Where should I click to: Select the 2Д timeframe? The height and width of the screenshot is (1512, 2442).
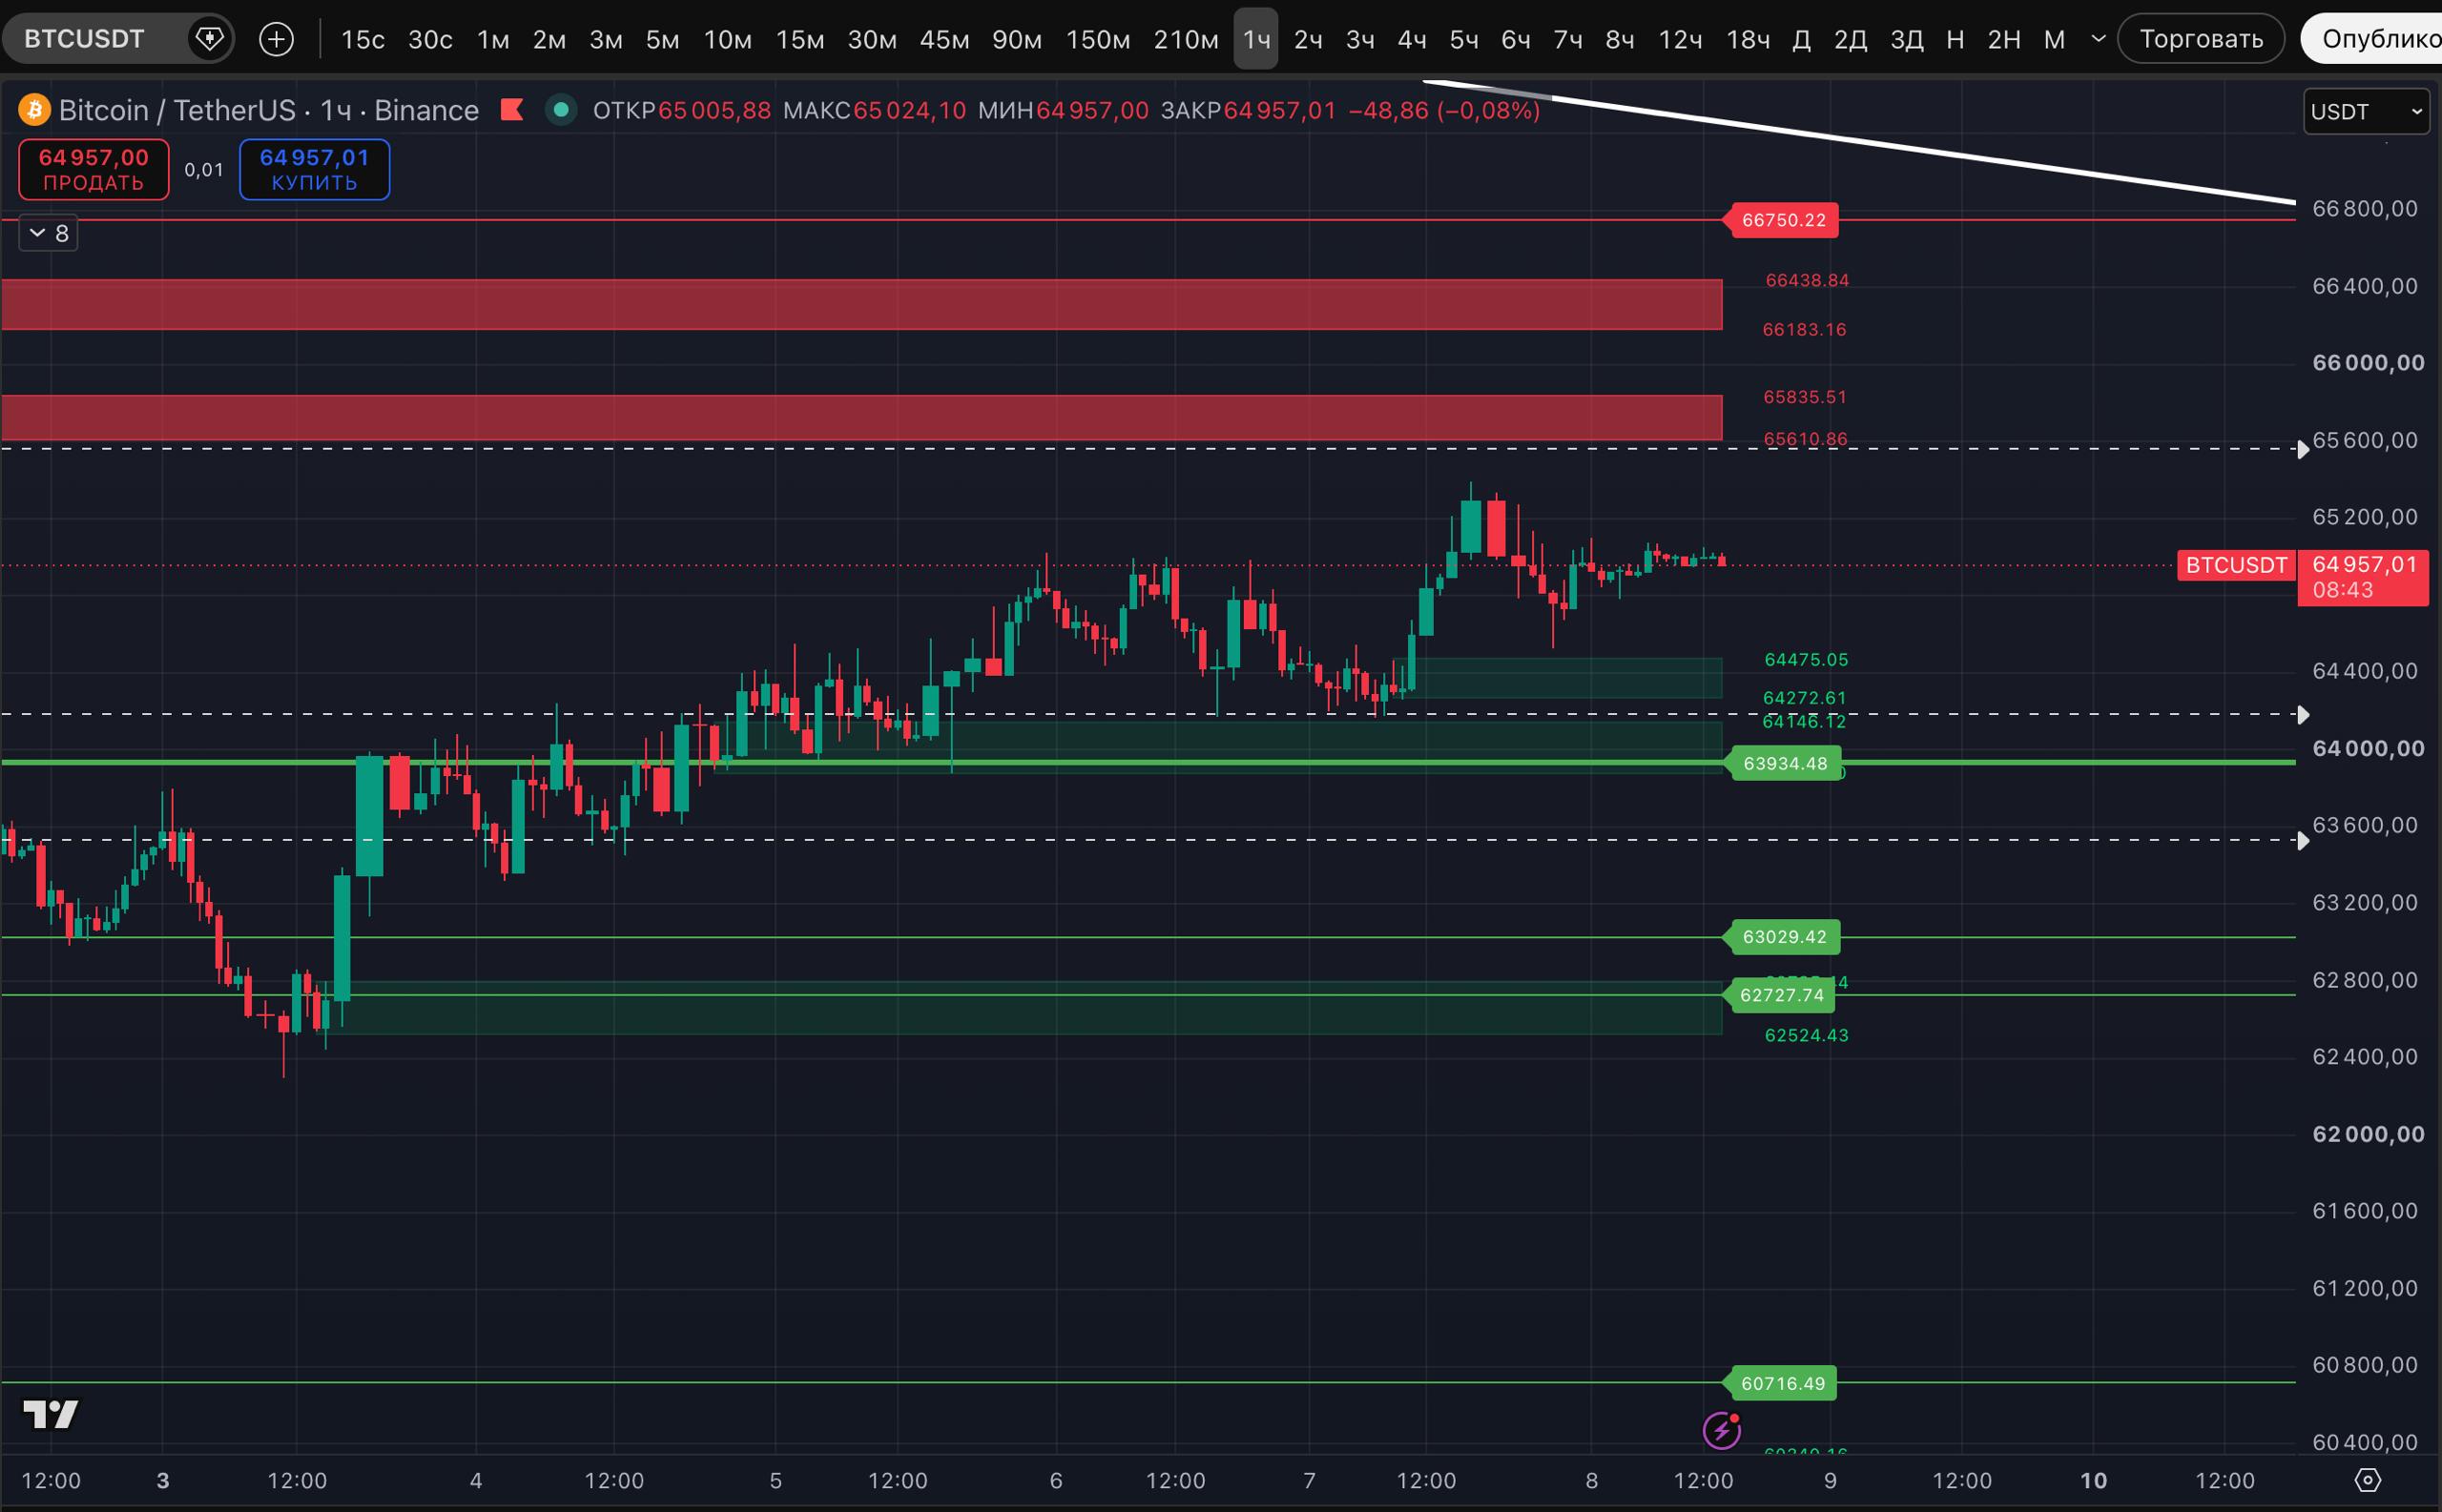tap(1851, 39)
